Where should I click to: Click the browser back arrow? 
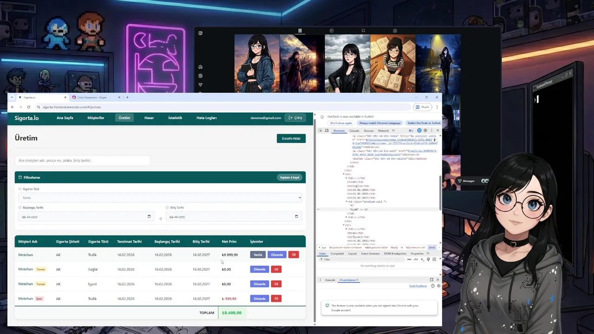13,107
